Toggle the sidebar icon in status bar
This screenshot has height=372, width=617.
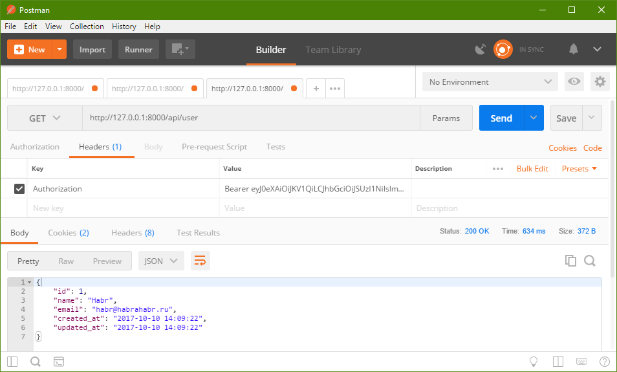(12, 362)
